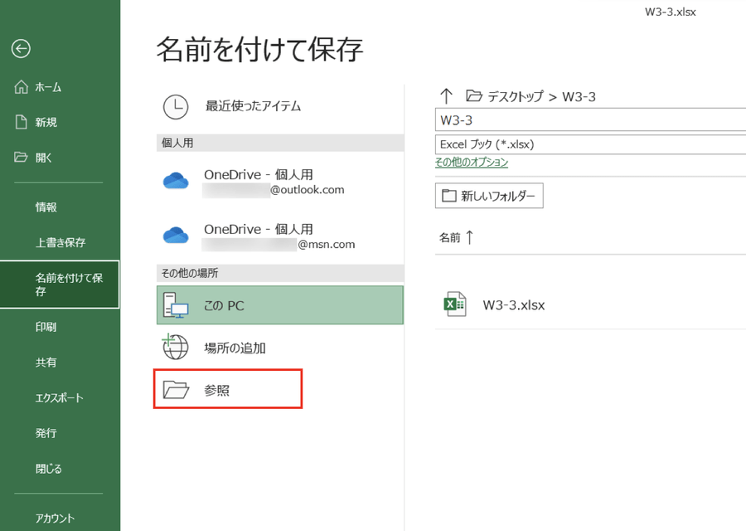Viewport: 746px width, 531px height.
Task: Select この PC save location
Action: click(280, 305)
